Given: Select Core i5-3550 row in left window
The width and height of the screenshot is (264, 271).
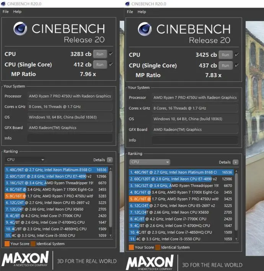Looking at the screenshot, I should coord(56,235).
